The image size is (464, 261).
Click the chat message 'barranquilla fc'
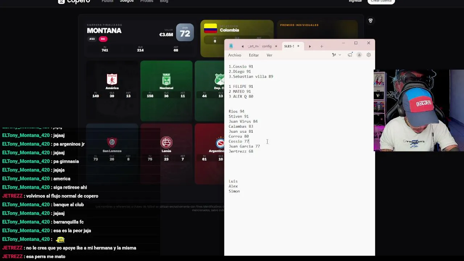(x=69, y=222)
